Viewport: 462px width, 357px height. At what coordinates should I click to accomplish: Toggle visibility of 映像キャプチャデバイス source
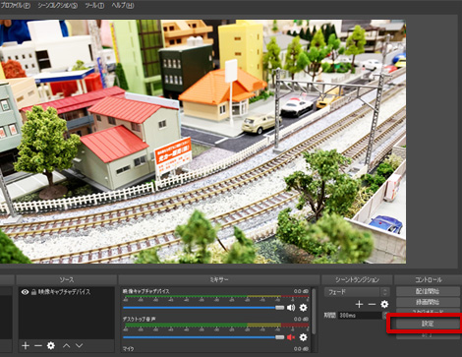[25, 292]
